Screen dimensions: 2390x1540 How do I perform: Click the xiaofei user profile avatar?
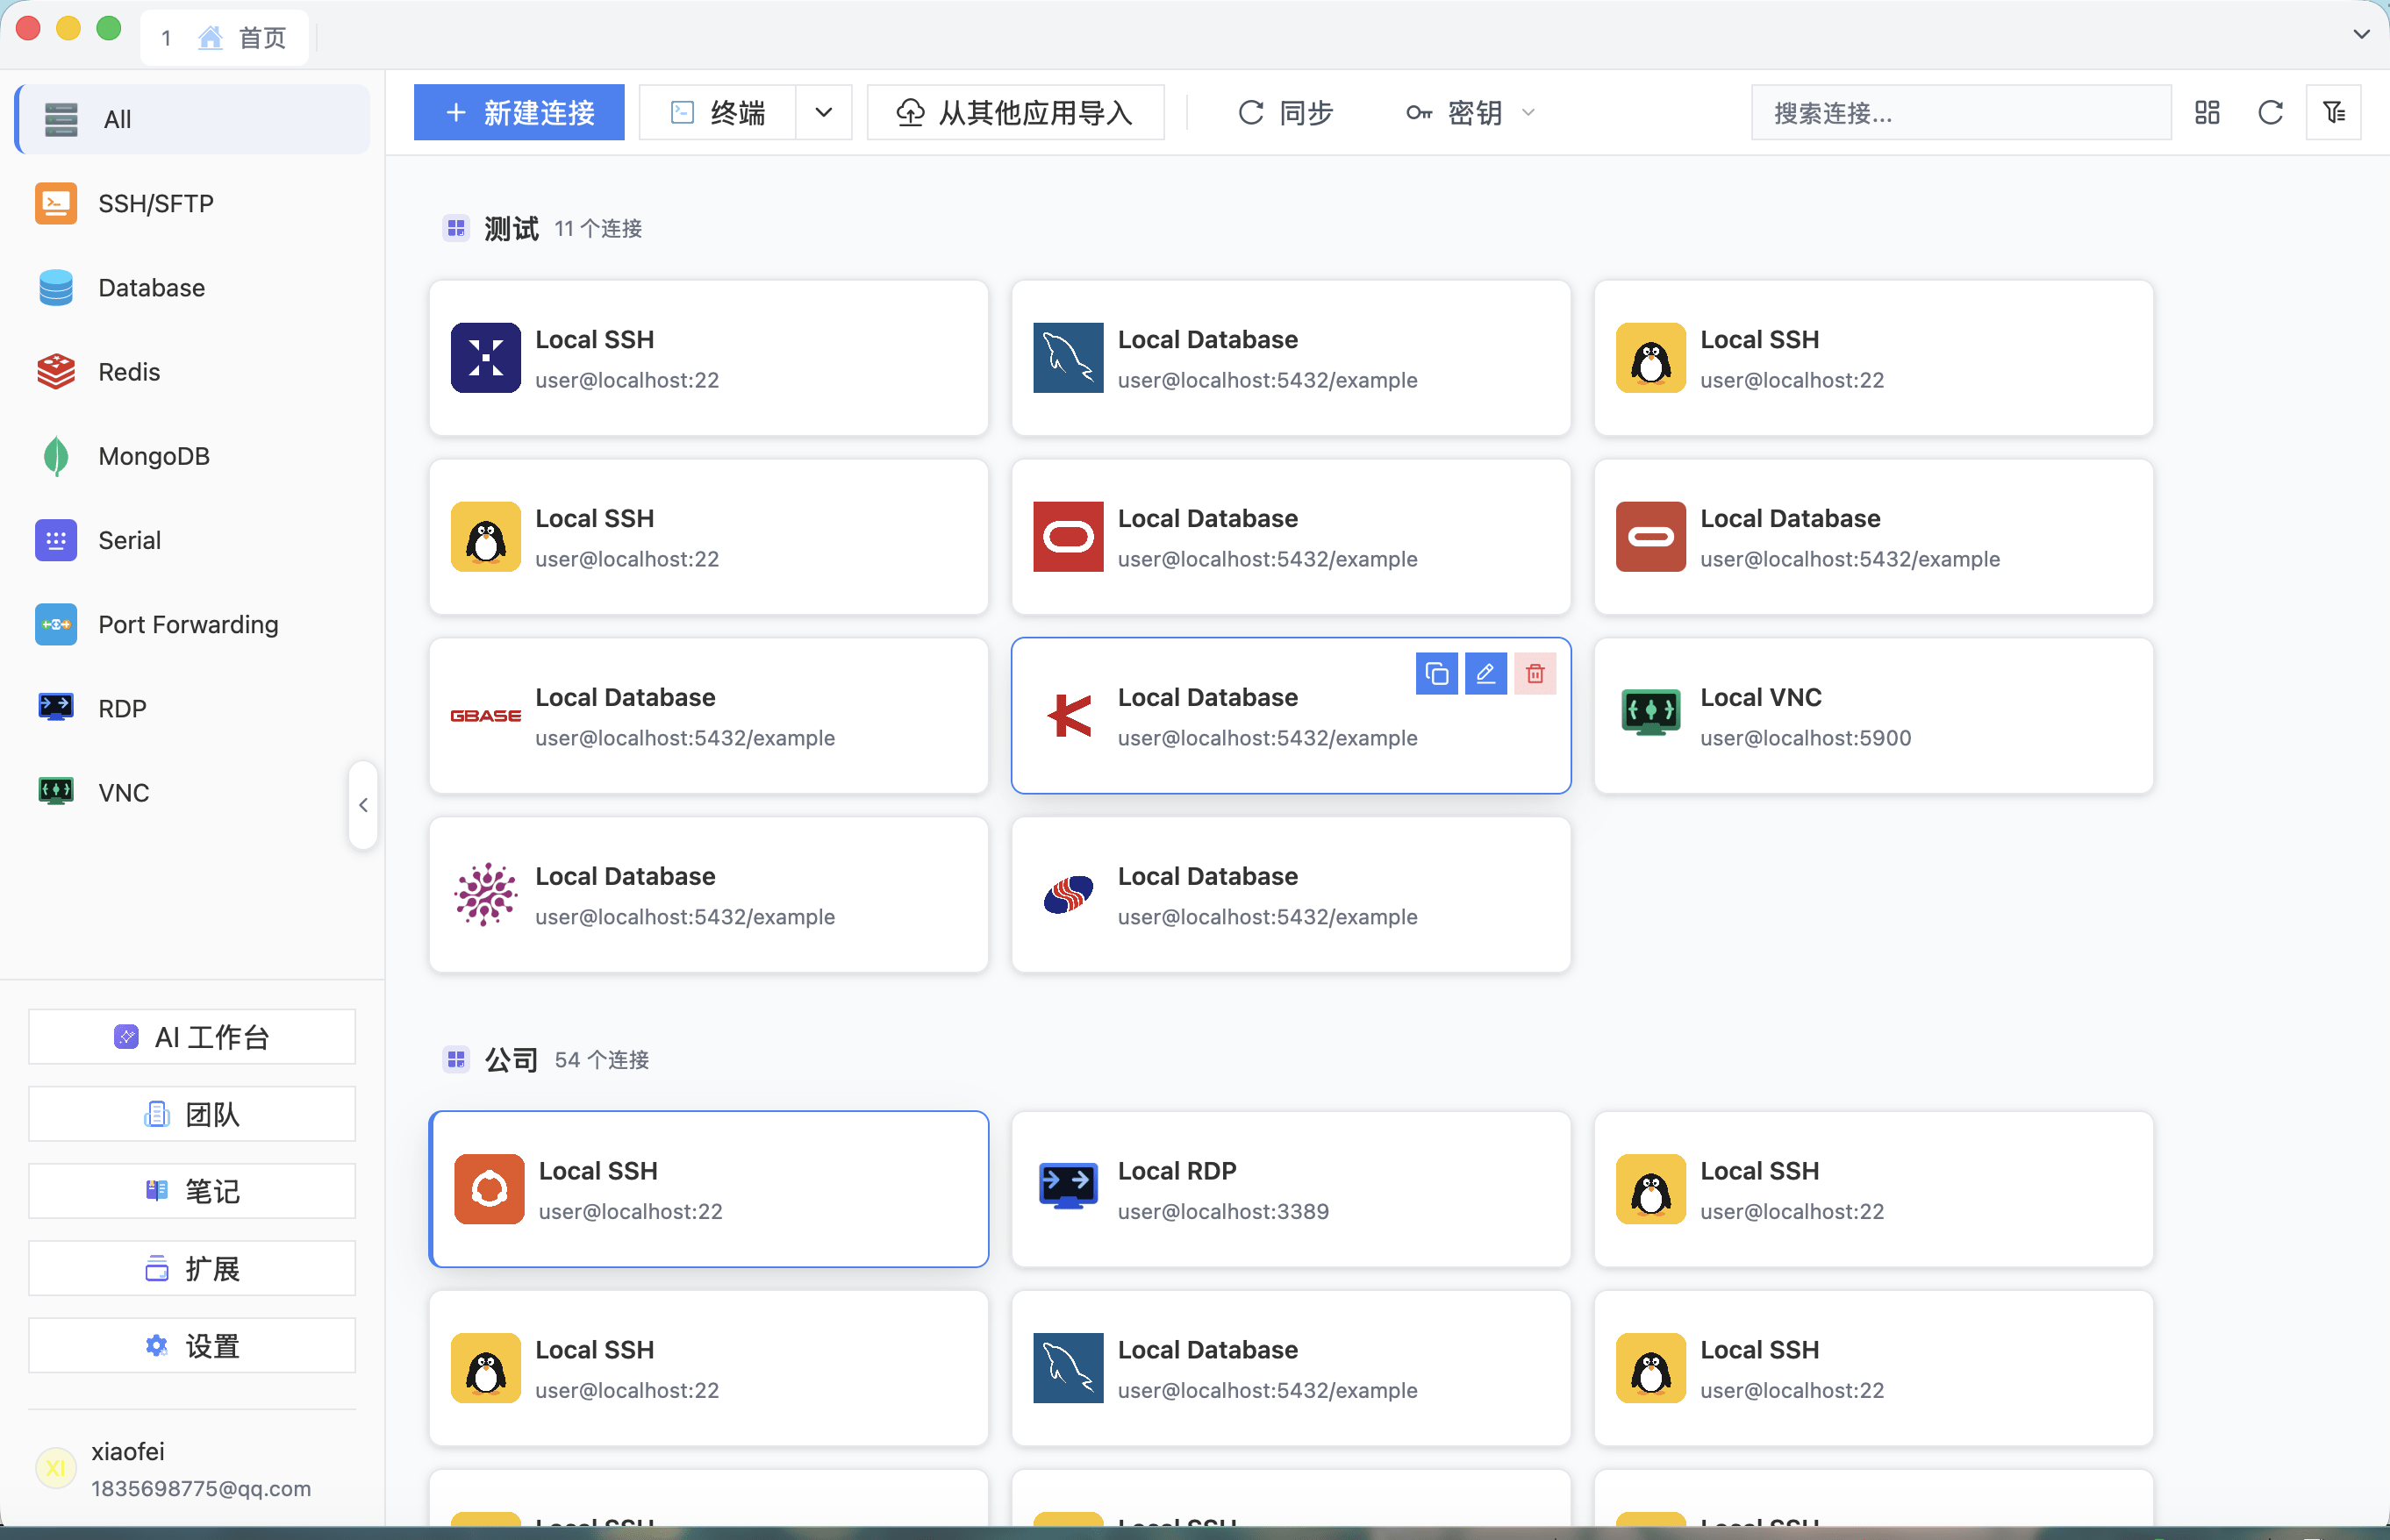coord(55,1468)
